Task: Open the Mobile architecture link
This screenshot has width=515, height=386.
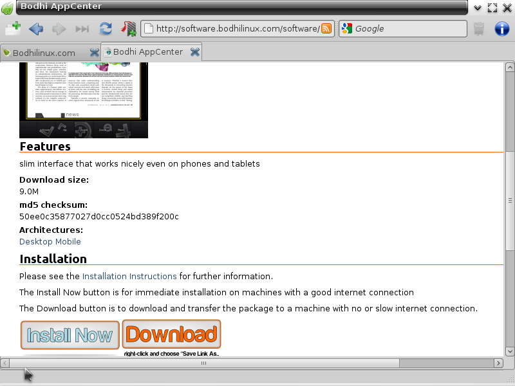Action: (x=68, y=242)
